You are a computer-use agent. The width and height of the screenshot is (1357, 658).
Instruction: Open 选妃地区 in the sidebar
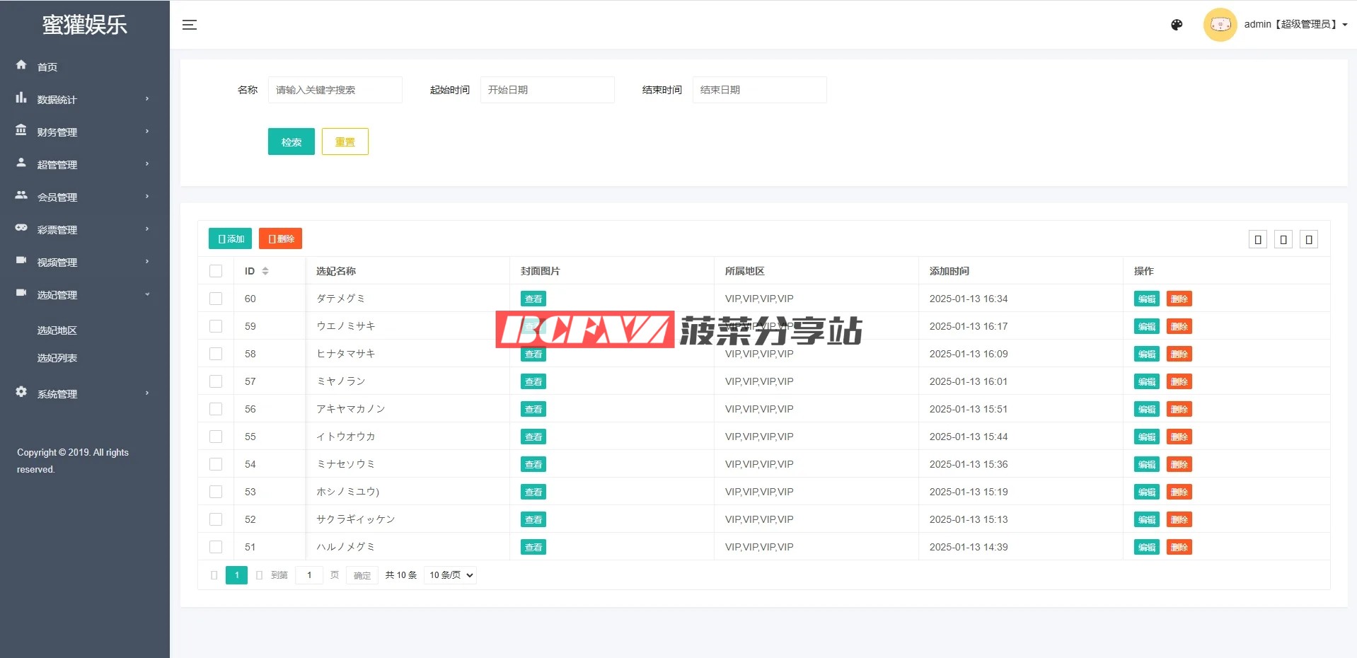(57, 330)
